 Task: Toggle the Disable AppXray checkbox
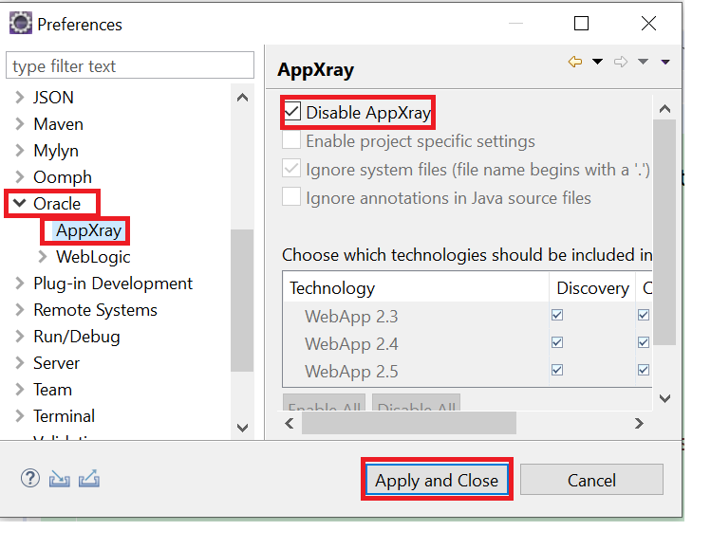pyautogui.click(x=291, y=112)
